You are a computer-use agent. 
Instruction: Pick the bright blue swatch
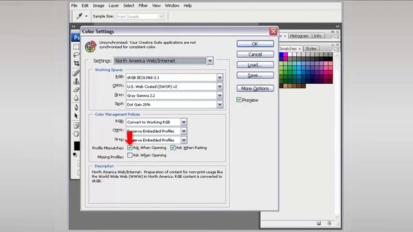point(281,55)
